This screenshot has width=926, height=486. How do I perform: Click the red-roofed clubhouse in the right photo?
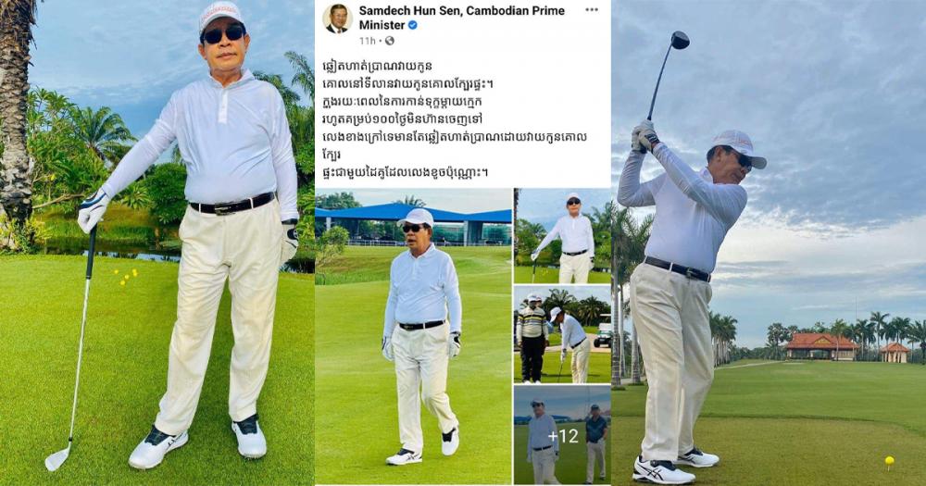pos(821,346)
